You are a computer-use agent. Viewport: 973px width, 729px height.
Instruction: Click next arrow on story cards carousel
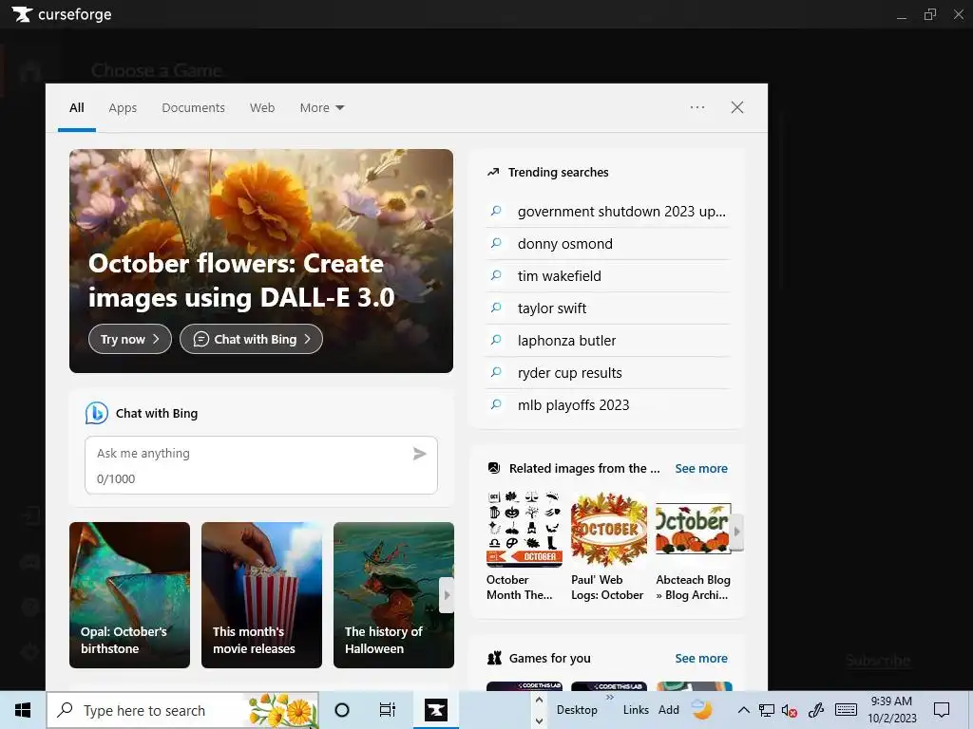(x=447, y=595)
